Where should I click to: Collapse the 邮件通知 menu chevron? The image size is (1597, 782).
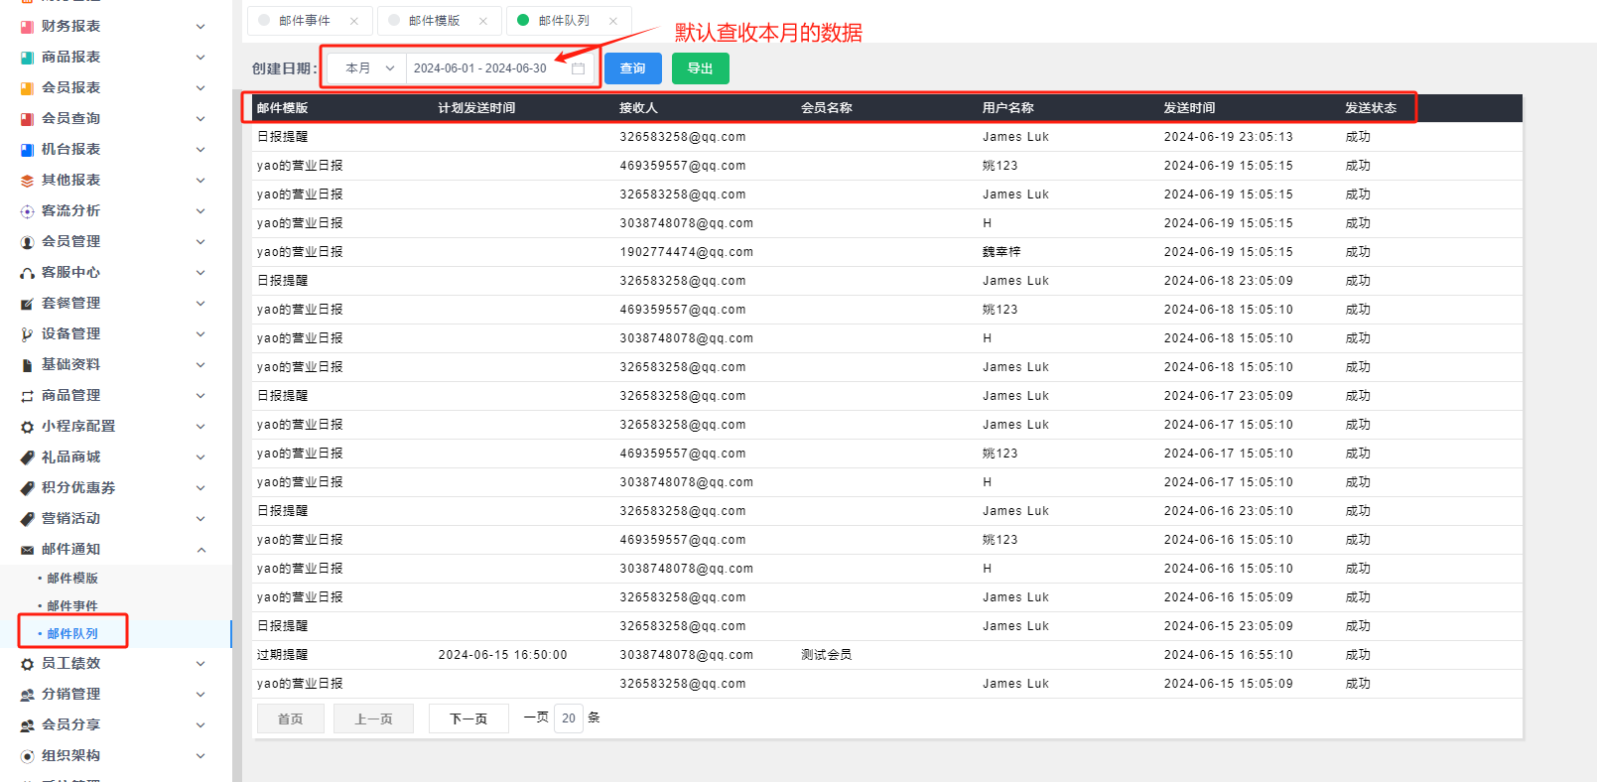point(200,550)
